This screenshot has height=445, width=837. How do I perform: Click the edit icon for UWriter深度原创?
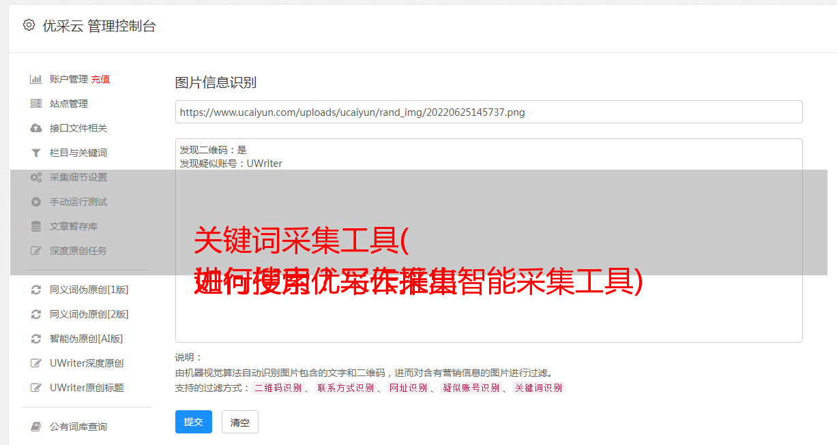click(36, 363)
